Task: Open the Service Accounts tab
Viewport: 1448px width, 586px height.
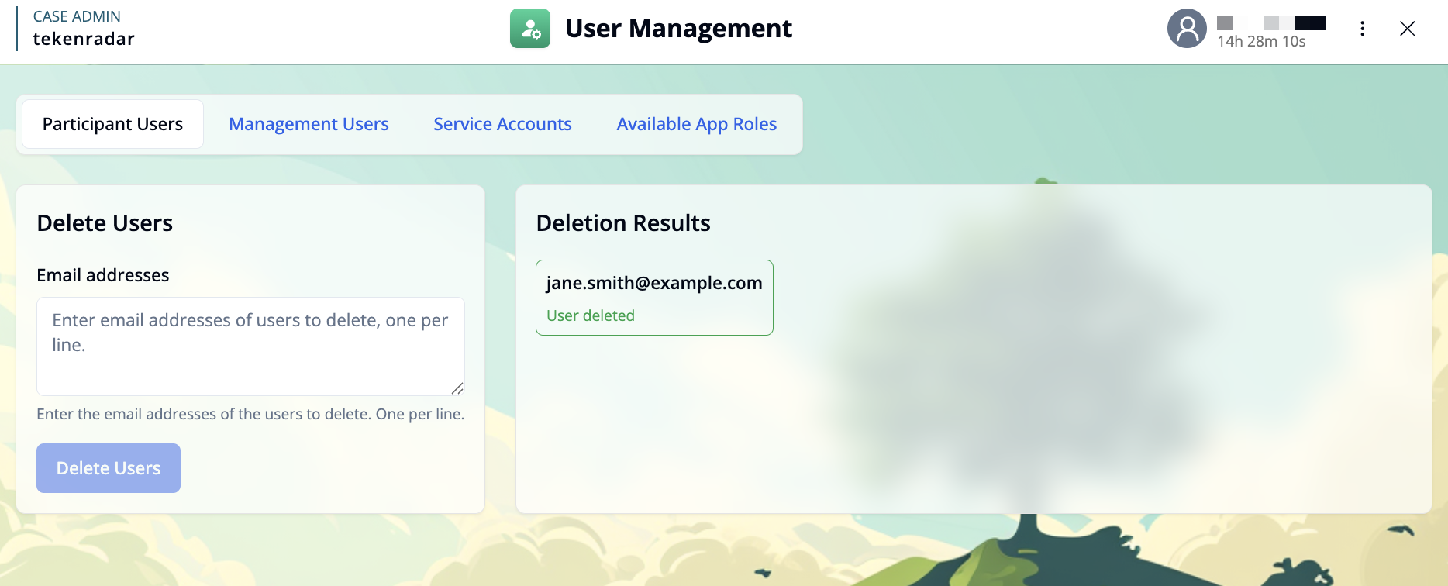Action: 502,124
